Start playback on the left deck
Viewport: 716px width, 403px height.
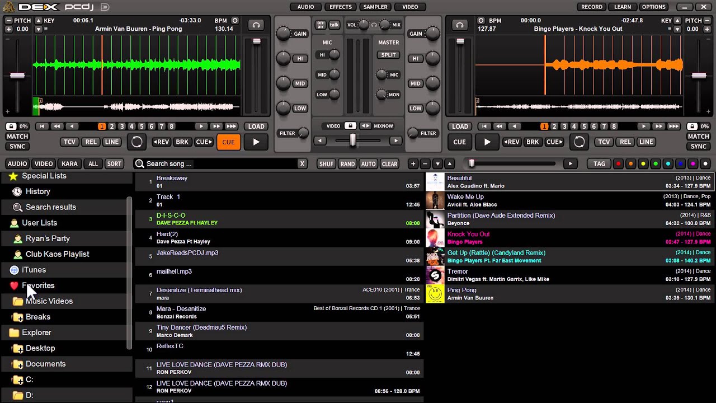(256, 142)
